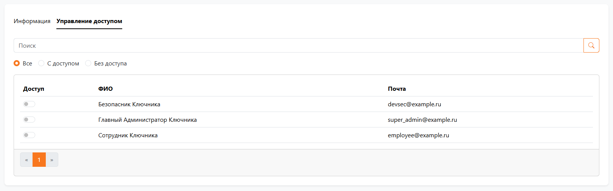Image resolution: width=613 pixels, height=191 pixels.
Task: Click the super_admin@example.ru email cell
Action: pyautogui.click(x=422, y=120)
